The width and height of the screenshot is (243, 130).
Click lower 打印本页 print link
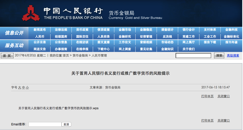[207, 121]
